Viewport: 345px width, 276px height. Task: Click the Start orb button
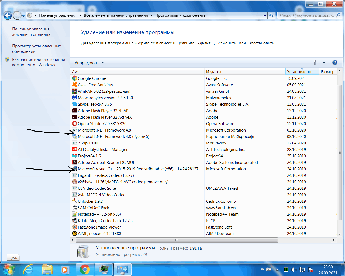point(8,269)
